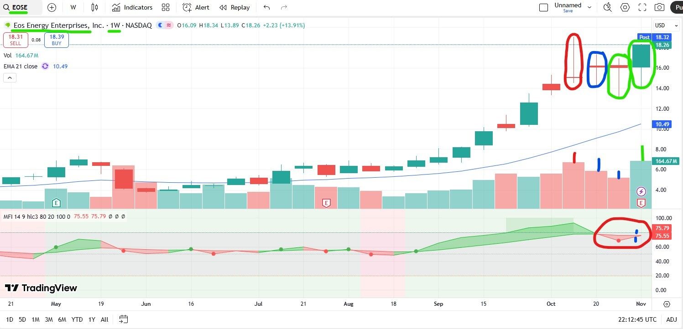Open chart settings hexagon icon
Viewport: 683px width, 329px height.
click(x=625, y=7)
